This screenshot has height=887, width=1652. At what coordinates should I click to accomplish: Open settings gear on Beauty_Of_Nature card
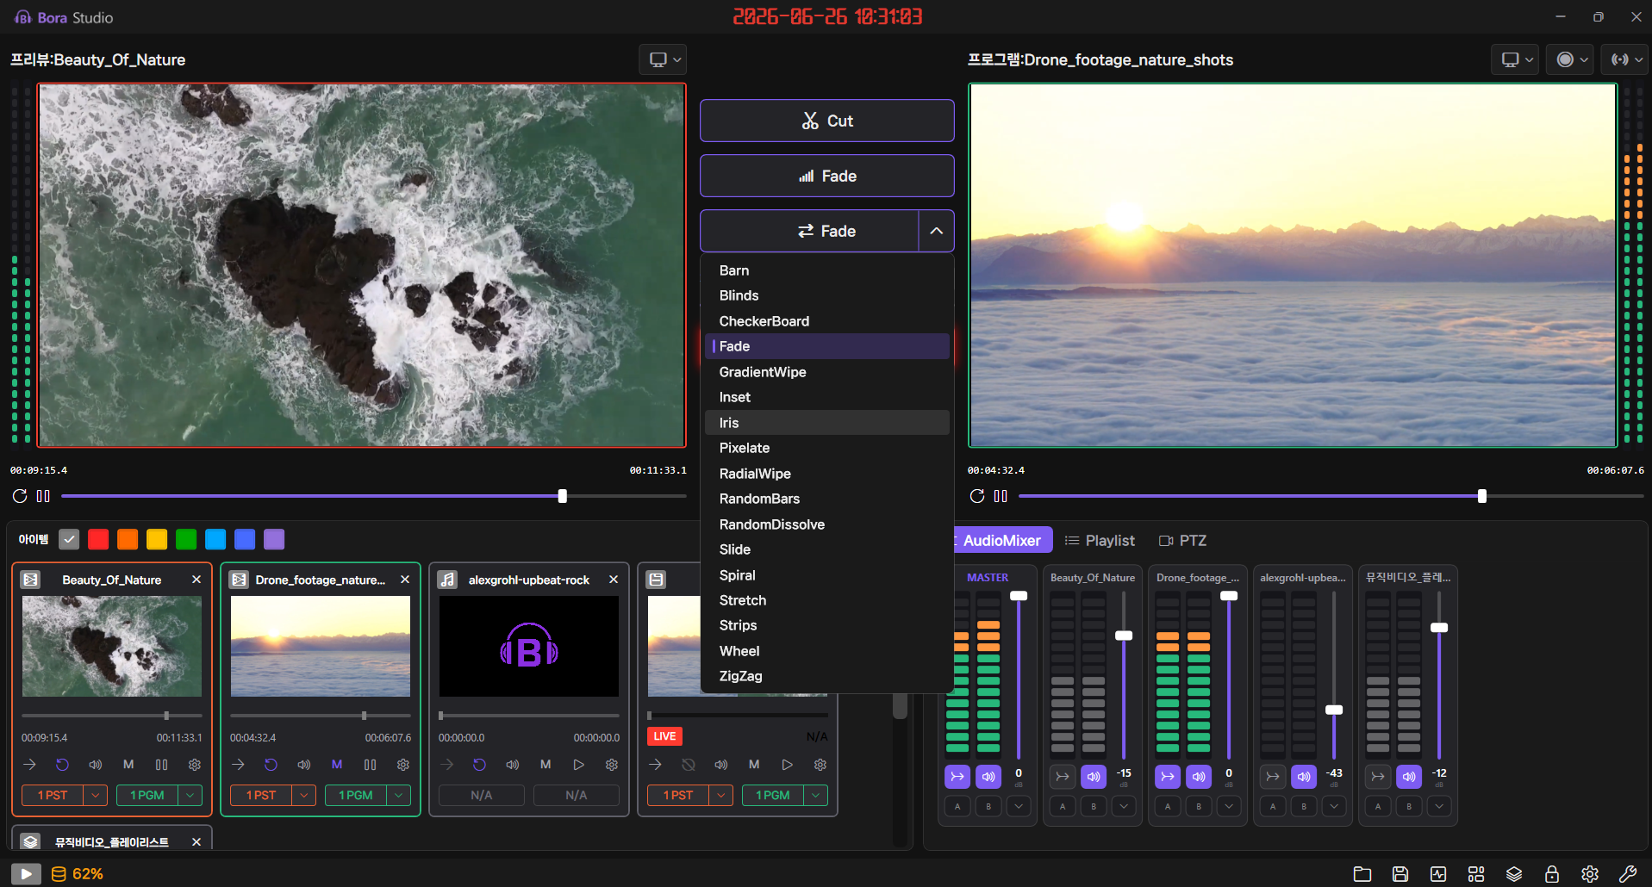[x=195, y=765]
